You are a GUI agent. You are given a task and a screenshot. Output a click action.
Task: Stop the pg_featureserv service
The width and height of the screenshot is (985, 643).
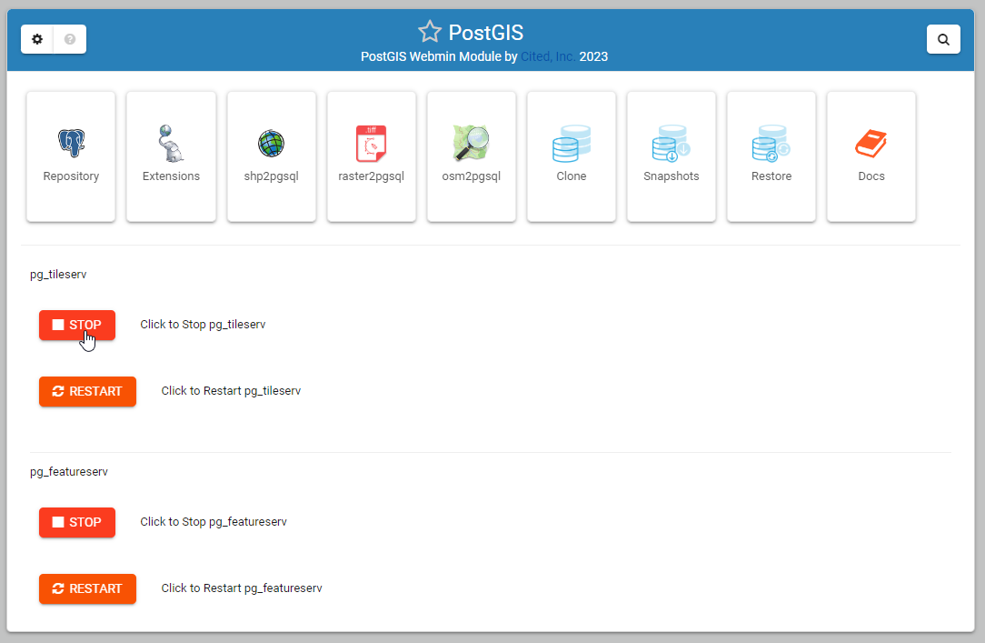(77, 522)
